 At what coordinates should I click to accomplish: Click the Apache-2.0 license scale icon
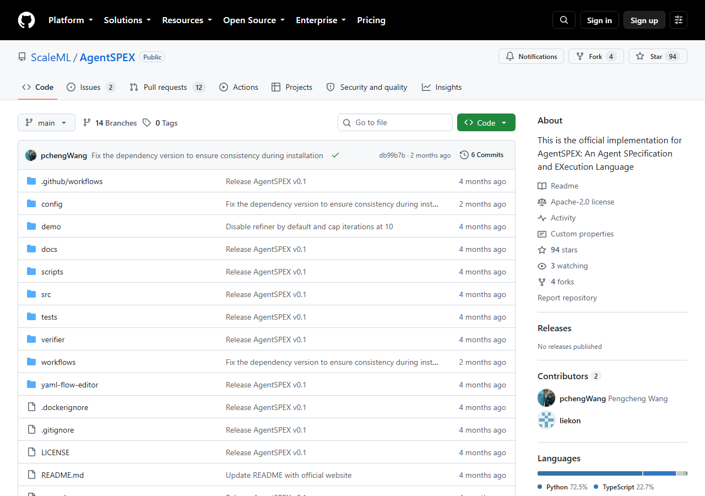[x=542, y=202]
